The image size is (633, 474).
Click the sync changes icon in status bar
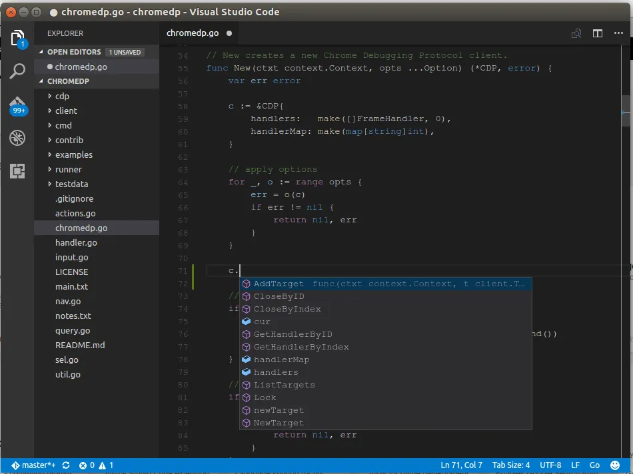click(x=66, y=465)
